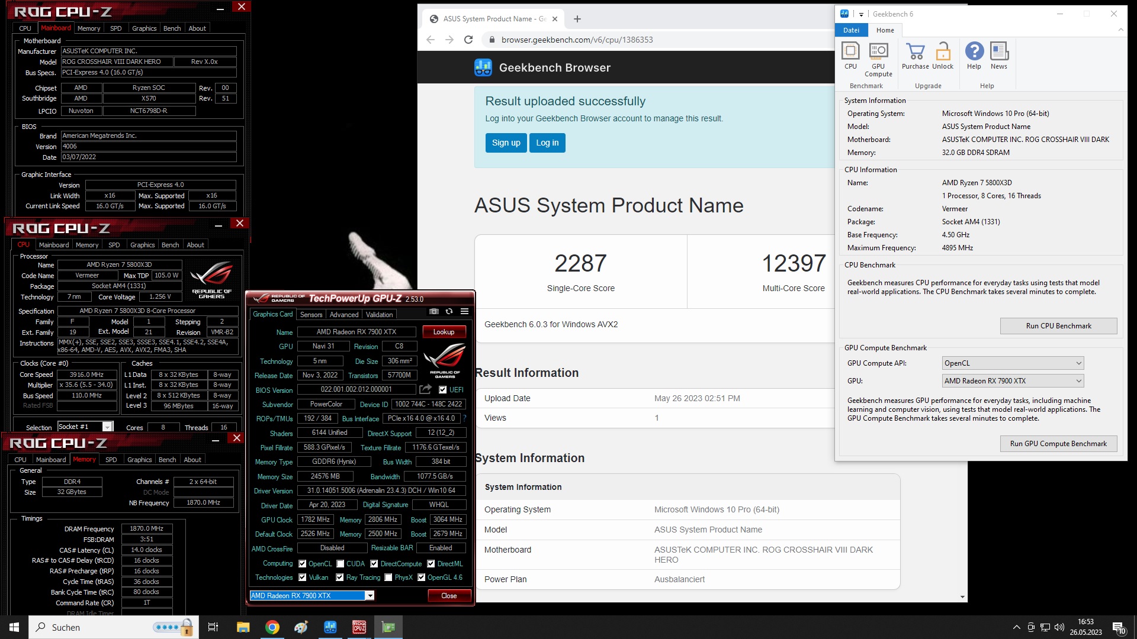
Task: Refresh GPU-Z readings with the refresh icon
Action: pyautogui.click(x=449, y=312)
